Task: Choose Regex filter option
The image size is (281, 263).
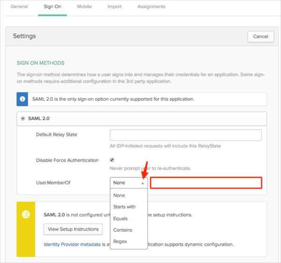Action: [x=120, y=241]
